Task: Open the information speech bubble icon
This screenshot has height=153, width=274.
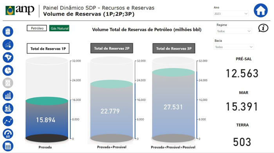Action: [x=263, y=28]
